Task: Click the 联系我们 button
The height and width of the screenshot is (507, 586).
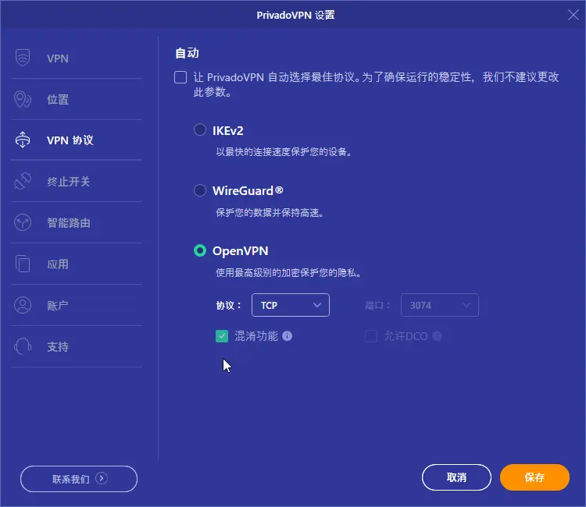Action: (79, 479)
